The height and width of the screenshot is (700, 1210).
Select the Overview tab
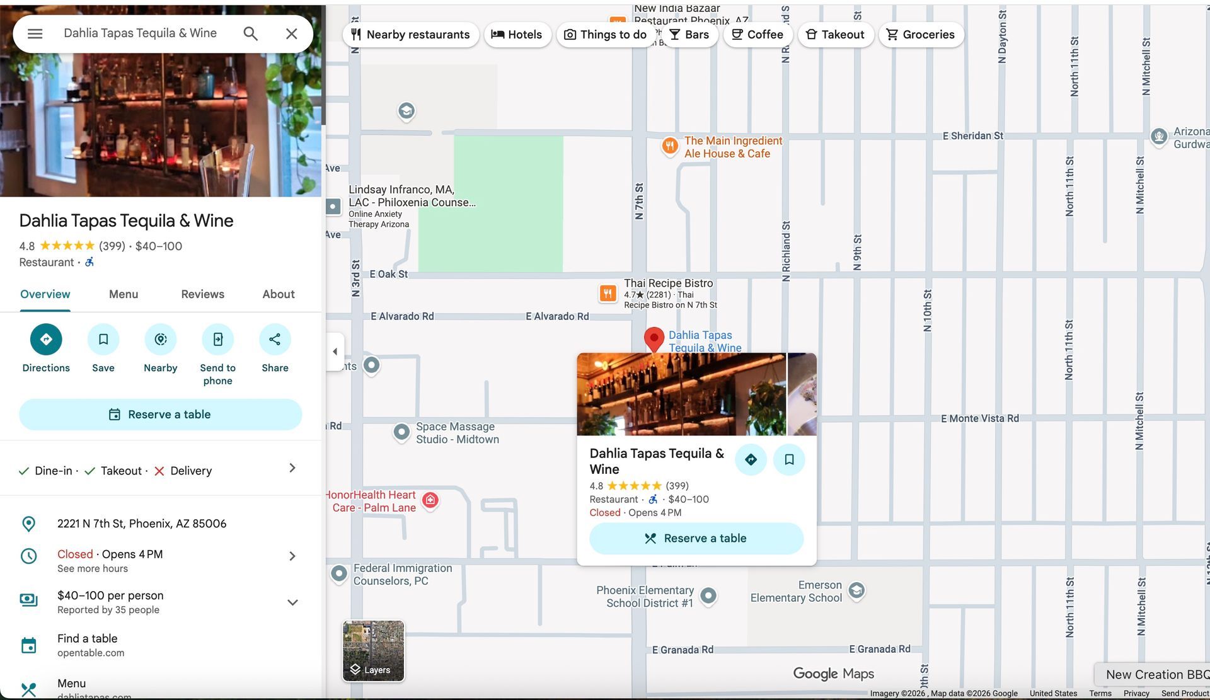click(45, 294)
